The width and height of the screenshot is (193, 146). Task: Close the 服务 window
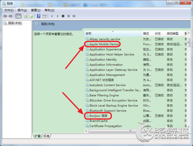click(185, 3)
